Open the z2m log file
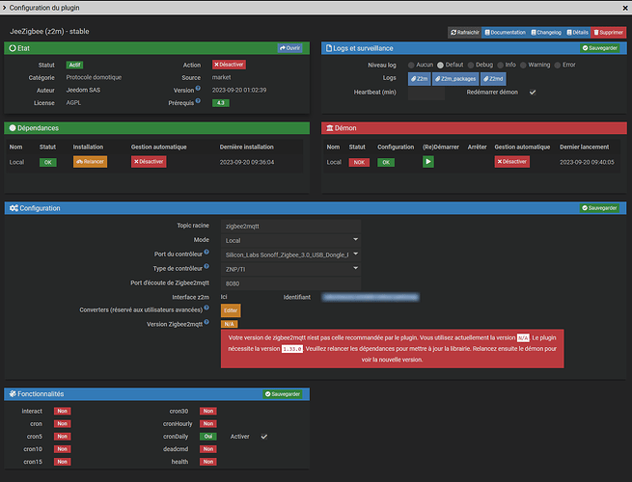Image resolution: width=632 pixels, height=482 pixels. click(x=419, y=79)
